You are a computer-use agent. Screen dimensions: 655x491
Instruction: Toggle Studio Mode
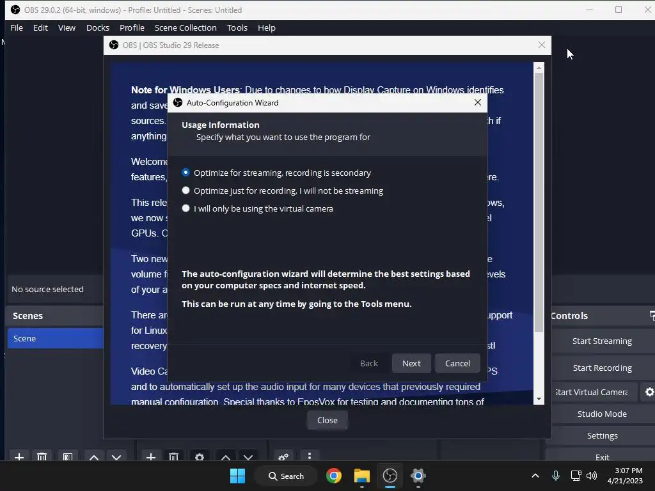(602, 414)
